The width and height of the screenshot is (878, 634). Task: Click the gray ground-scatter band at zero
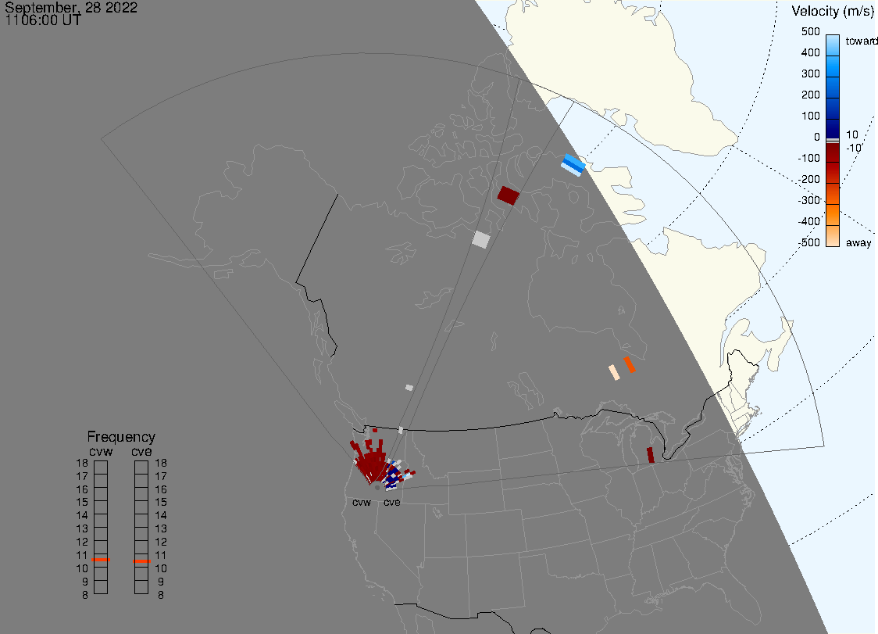[x=833, y=140]
